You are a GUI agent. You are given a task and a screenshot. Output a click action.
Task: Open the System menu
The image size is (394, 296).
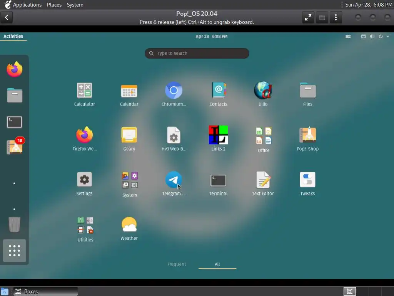point(75,5)
